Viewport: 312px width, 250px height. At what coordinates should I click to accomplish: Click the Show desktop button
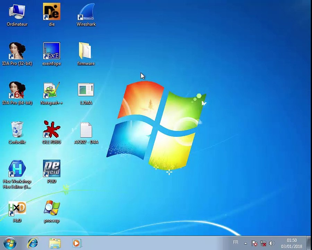(x=309, y=243)
